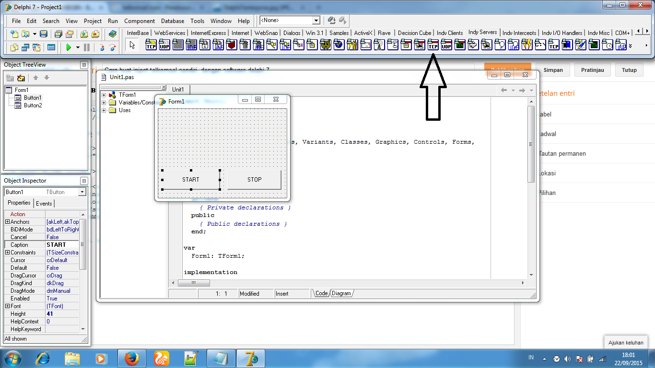Open the Component menu

[140, 21]
